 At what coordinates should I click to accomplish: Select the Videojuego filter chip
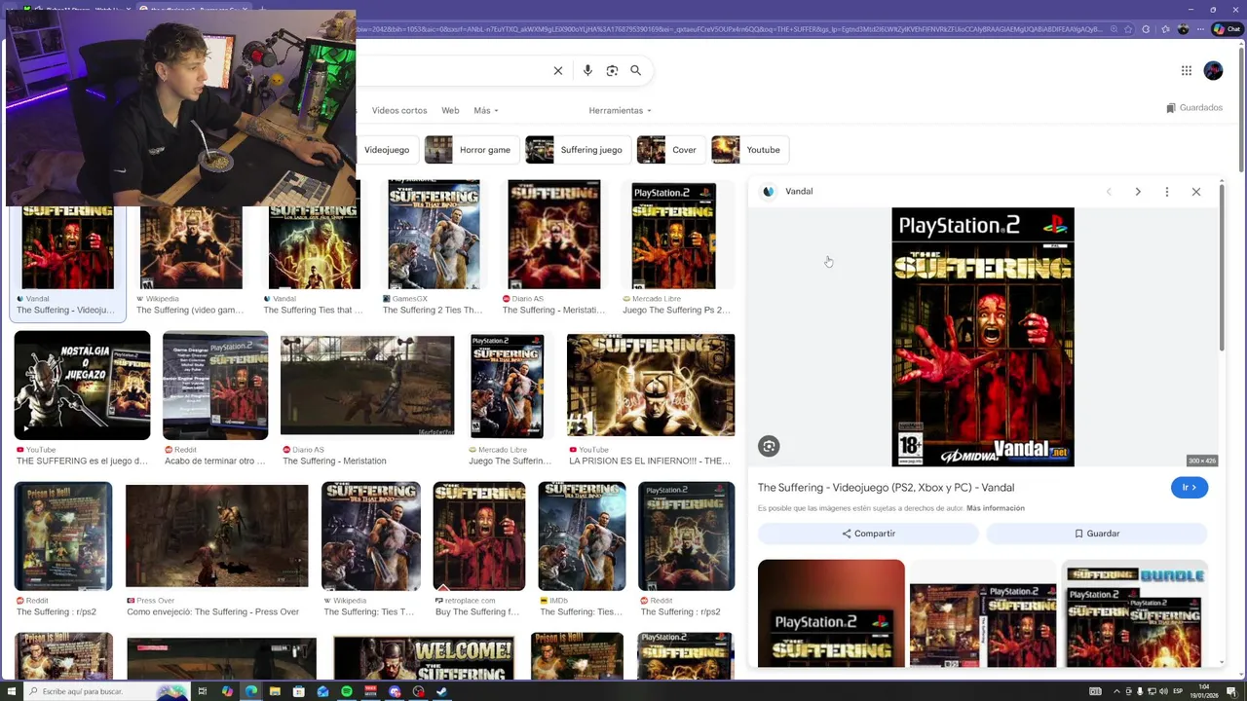coord(387,150)
